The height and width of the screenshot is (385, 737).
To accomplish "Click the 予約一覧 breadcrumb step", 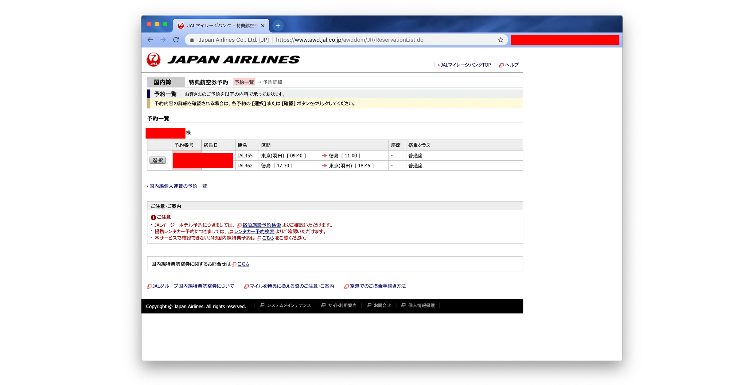I will coord(244,82).
